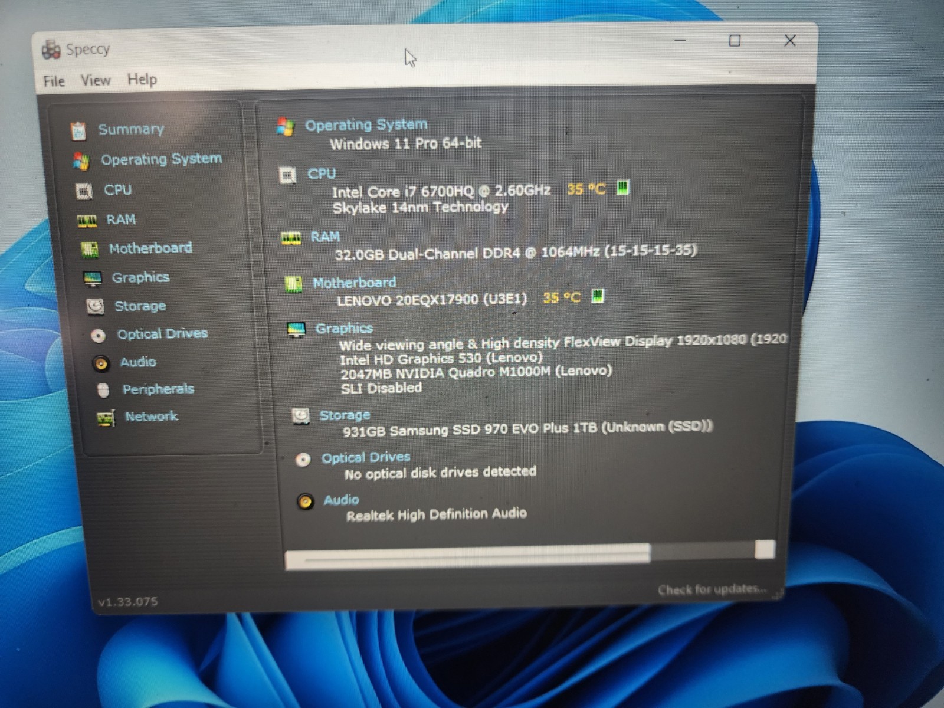Click the Graphics heading link in summary
Screen dimensions: 944x708
pos(344,328)
